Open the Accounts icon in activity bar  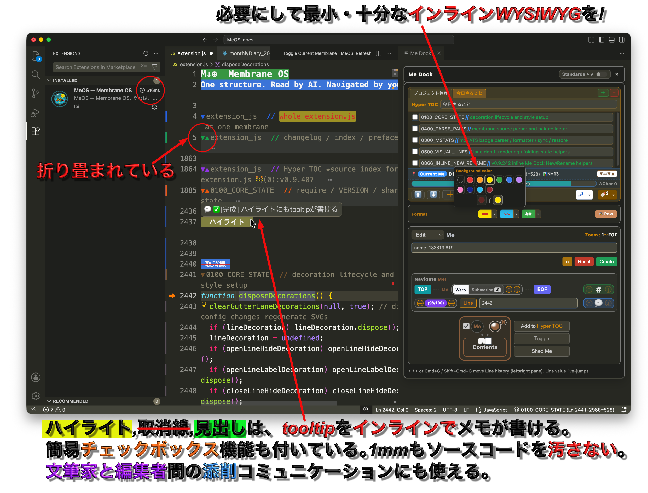coord(36,377)
